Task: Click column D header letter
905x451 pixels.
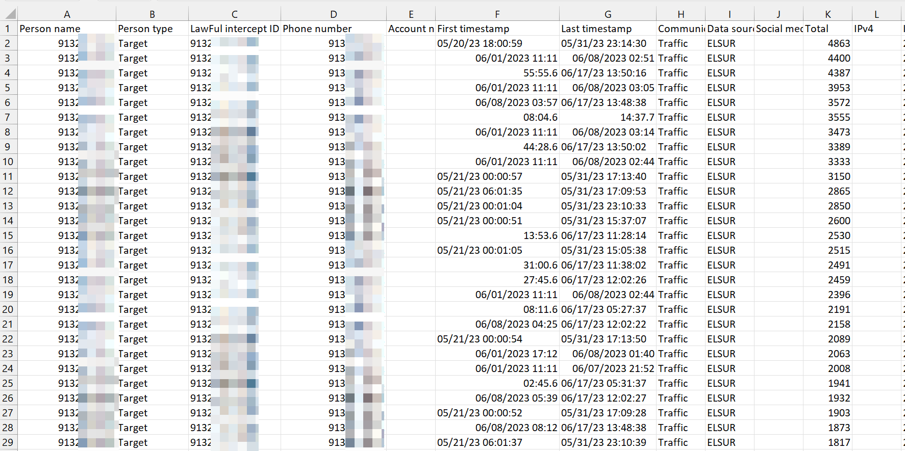Action: click(x=333, y=14)
